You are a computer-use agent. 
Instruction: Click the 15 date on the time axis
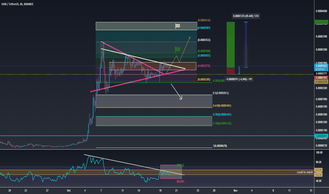(x=311, y=190)
